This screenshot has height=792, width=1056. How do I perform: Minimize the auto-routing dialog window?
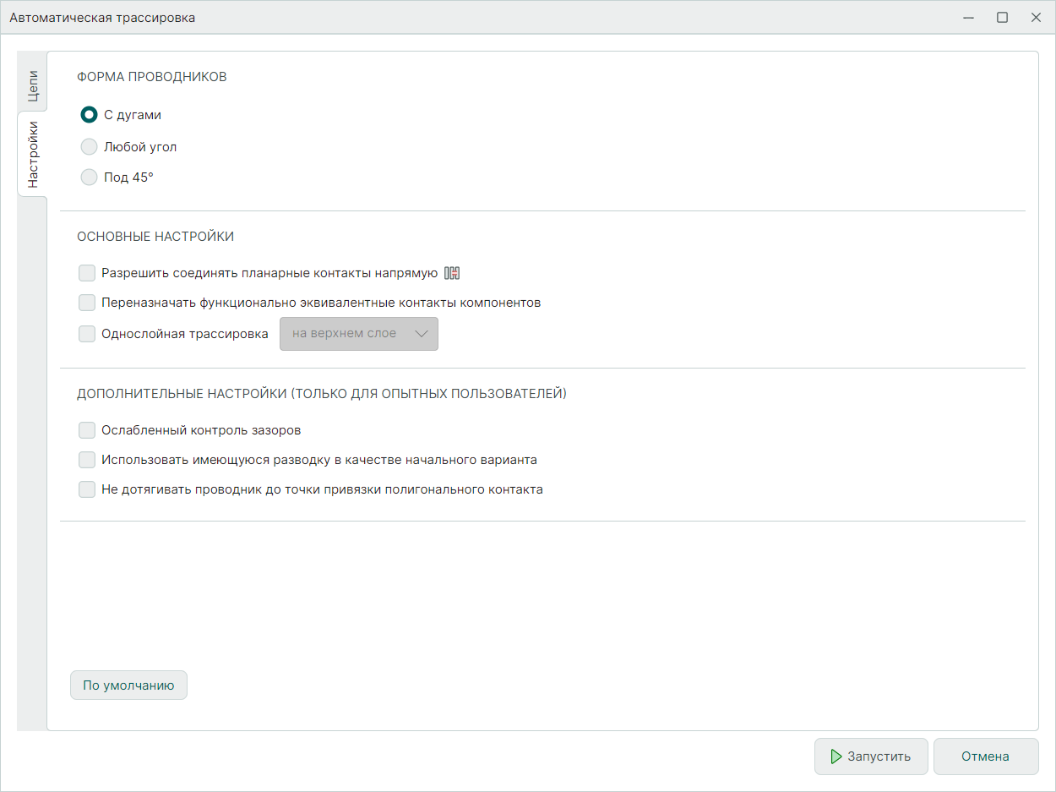click(x=968, y=17)
